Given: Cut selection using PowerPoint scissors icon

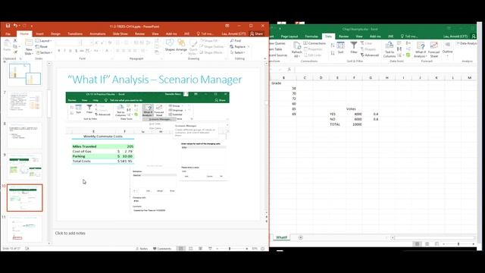Looking at the screenshot, I should click(15, 40).
